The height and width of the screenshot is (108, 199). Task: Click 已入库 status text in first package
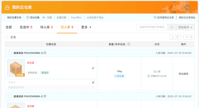157,71
